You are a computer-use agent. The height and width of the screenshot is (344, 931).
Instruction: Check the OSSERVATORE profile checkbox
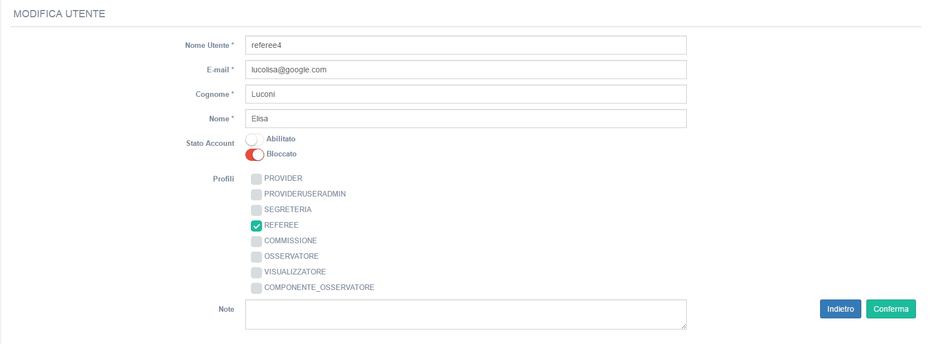(x=256, y=257)
